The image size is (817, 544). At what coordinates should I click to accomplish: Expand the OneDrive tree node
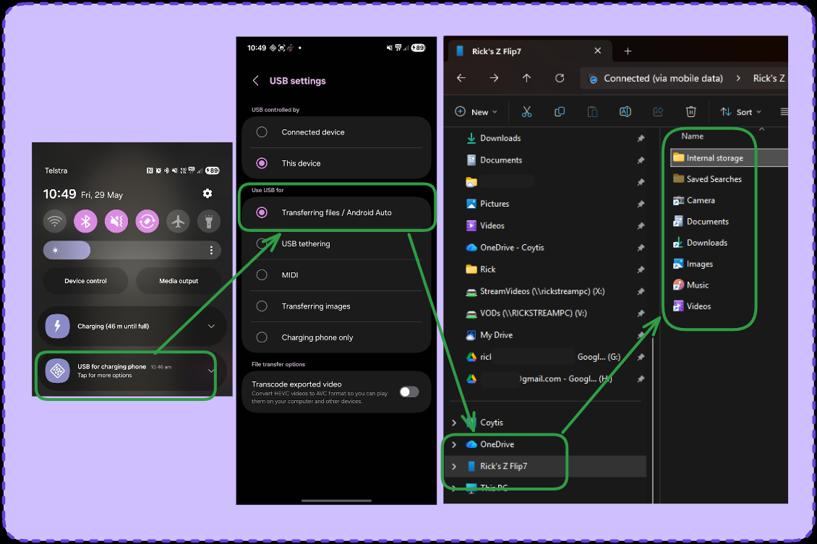(454, 444)
